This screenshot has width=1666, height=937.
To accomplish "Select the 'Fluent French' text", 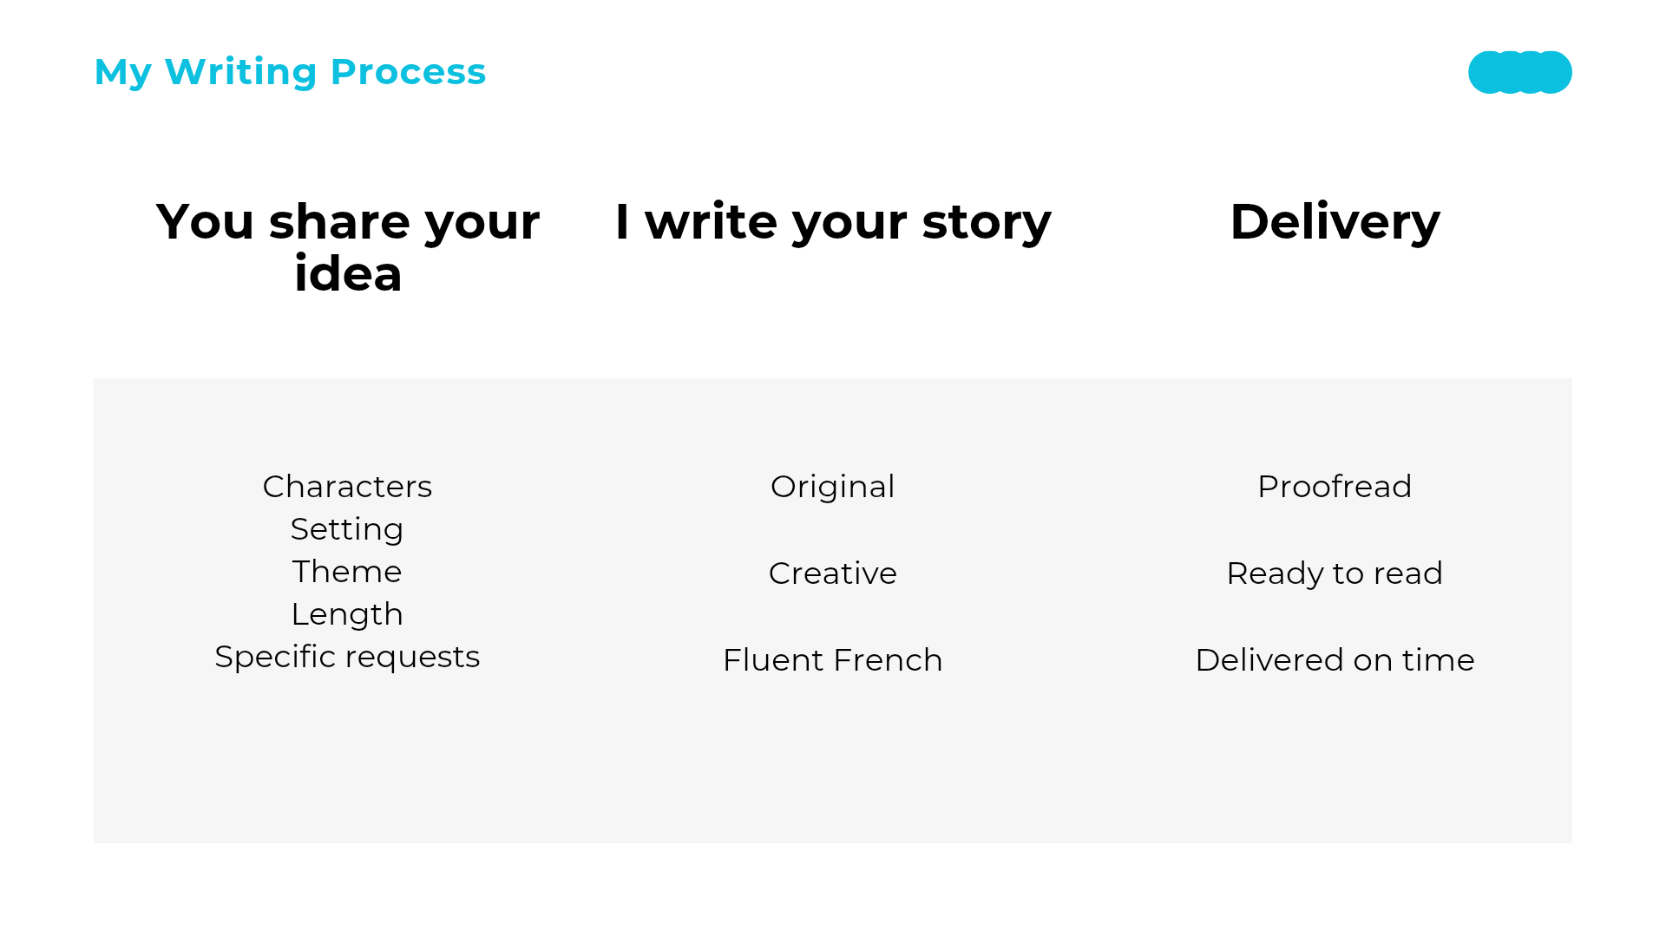I will click(833, 660).
